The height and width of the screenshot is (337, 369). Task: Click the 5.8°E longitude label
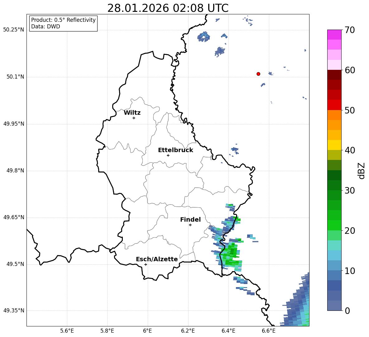107,331
